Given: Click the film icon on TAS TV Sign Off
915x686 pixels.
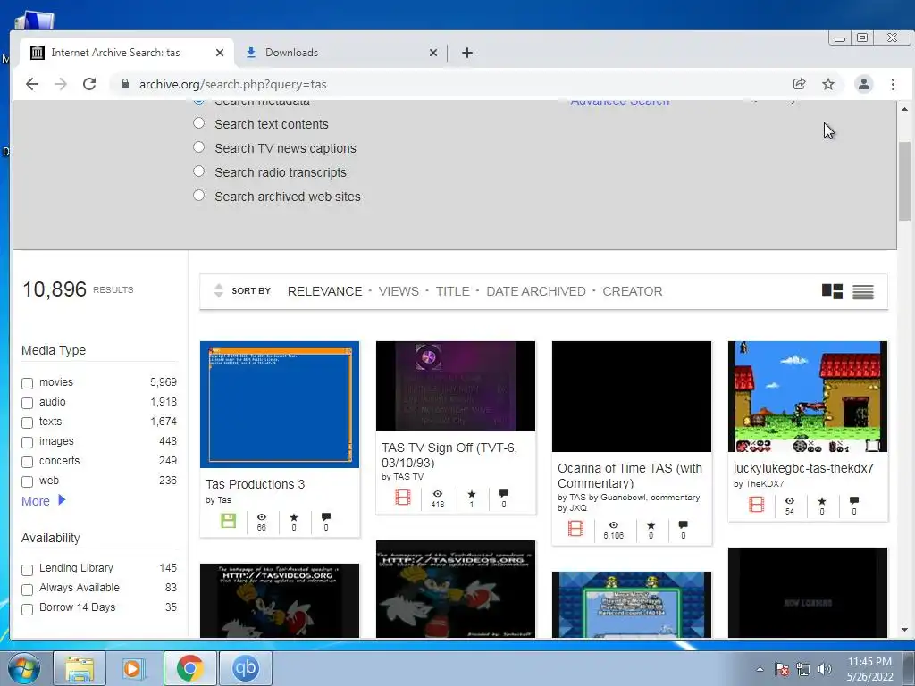Looking at the screenshot, I should tap(403, 497).
